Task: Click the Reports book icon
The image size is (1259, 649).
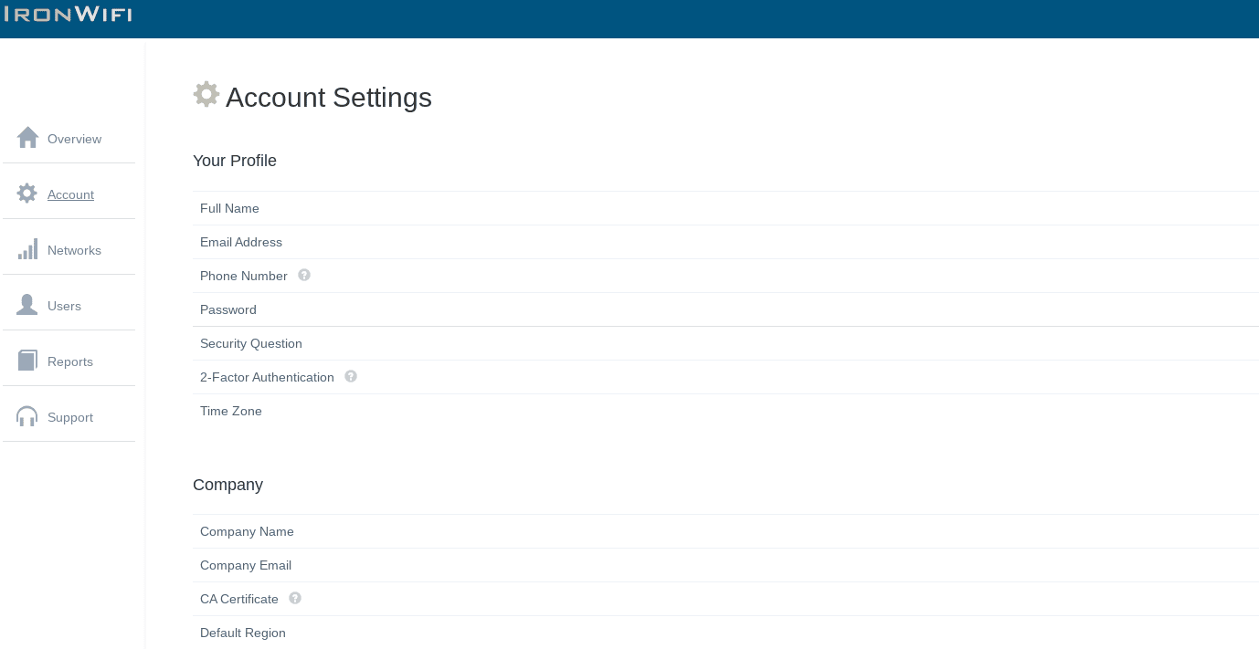Action: click(x=27, y=361)
